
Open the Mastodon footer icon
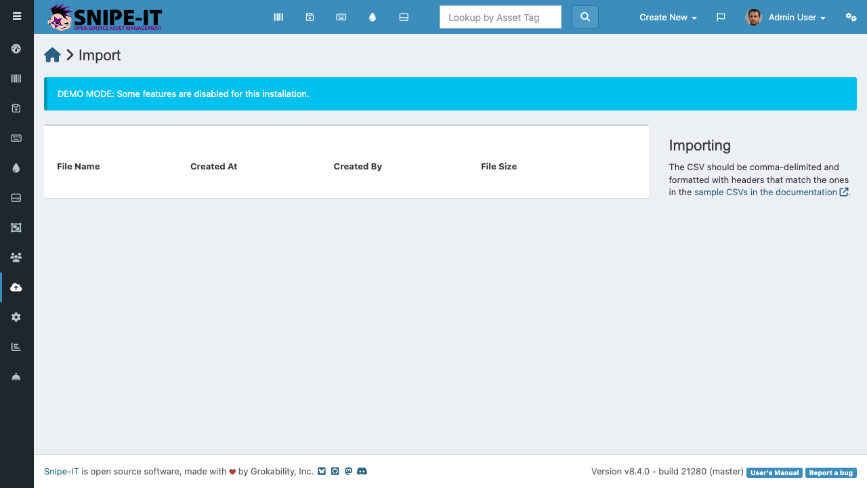click(348, 471)
